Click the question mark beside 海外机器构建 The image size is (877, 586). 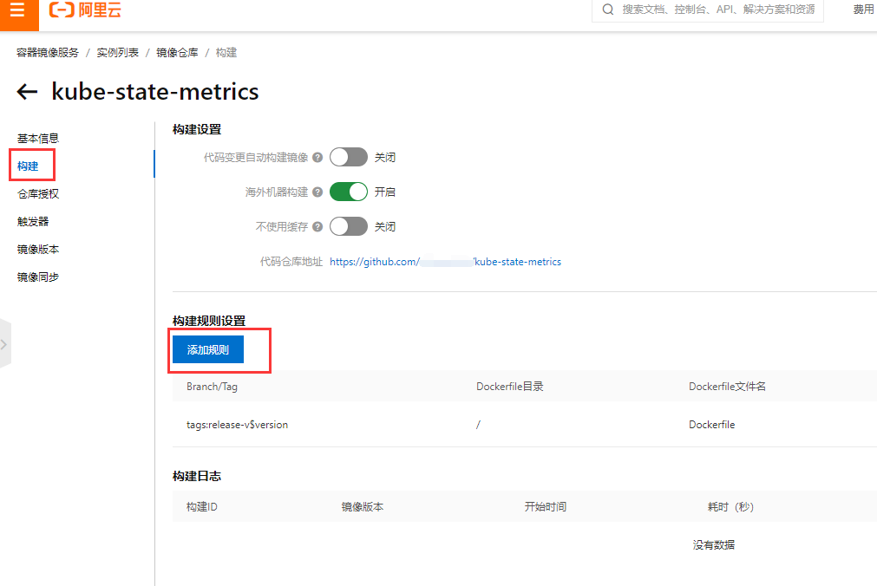click(316, 192)
